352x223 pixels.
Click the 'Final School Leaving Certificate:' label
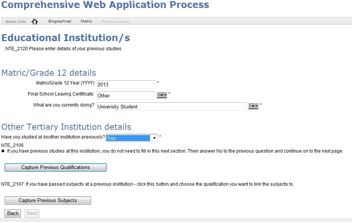61,94
